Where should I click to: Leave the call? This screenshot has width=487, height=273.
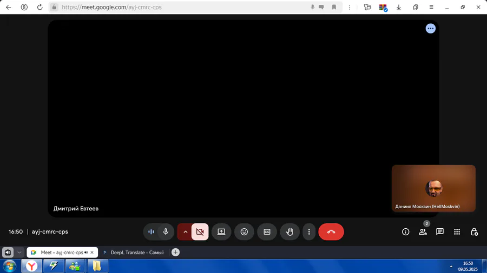[331, 232]
